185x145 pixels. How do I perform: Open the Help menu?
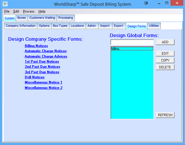(x=42, y=11)
